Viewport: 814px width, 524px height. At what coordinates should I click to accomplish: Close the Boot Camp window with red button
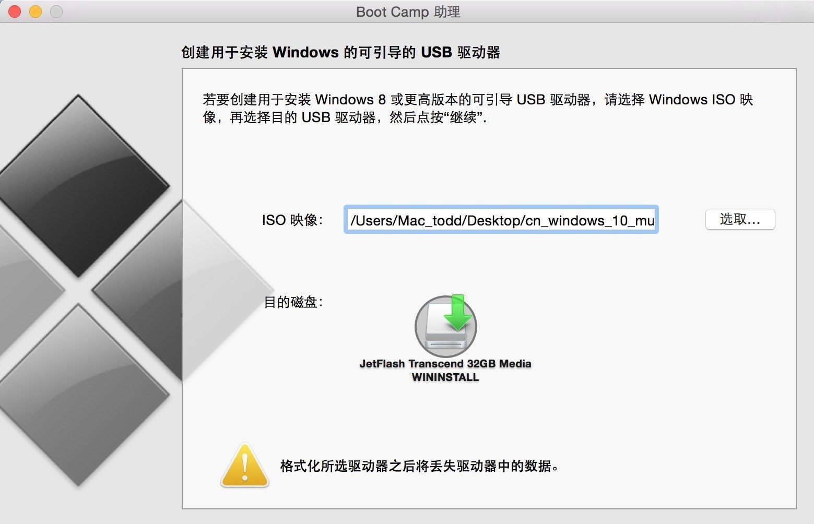point(15,11)
